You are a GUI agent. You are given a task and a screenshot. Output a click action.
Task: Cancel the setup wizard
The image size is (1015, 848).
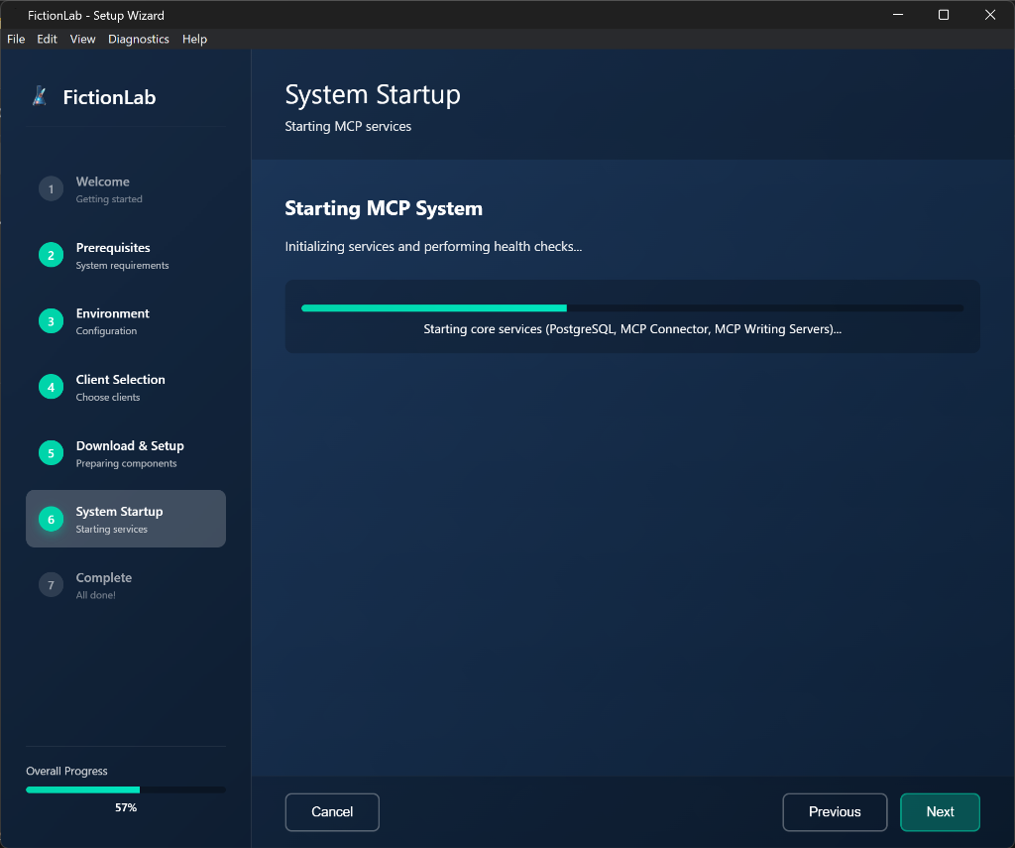coord(332,811)
